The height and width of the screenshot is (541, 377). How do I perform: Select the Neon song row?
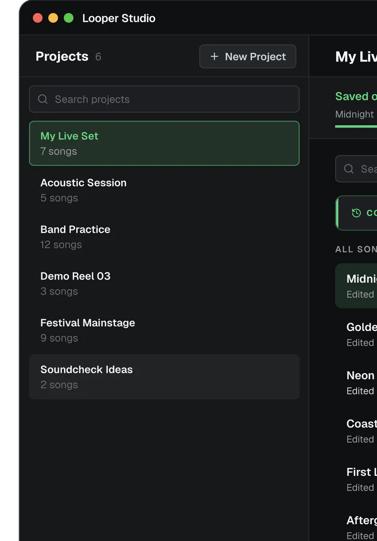pyautogui.click(x=356, y=382)
